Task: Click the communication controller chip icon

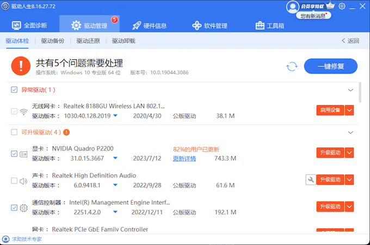Action: click(23, 208)
